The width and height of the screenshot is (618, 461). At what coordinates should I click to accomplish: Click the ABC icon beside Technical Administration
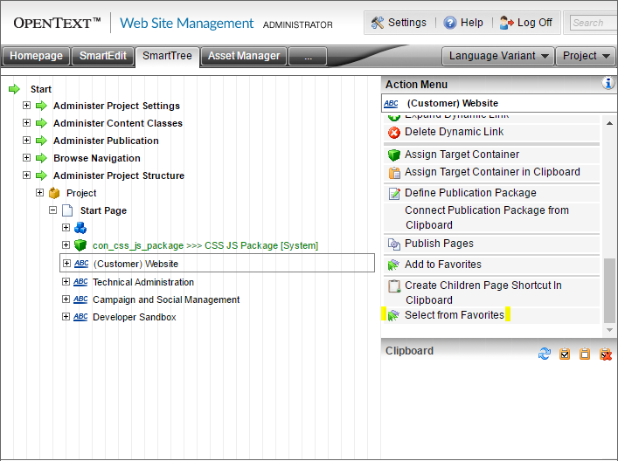pos(80,282)
